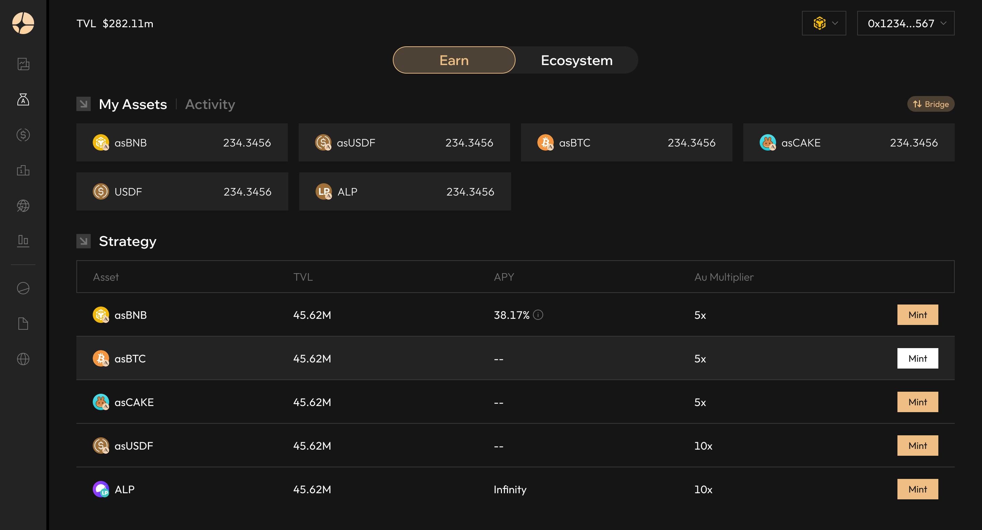Image resolution: width=982 pixels, height=530 pixels.
Task: Click the app logo at the top left
Action: tap(23, 24)
